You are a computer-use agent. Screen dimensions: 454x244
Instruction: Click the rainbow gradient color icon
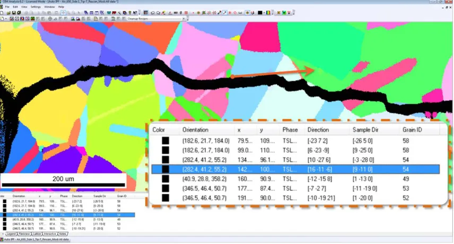tap(268, 13)
